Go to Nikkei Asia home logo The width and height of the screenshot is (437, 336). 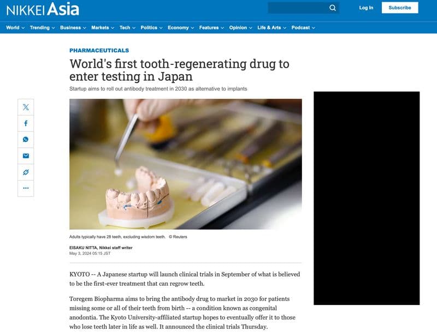(x=43, y=9)
